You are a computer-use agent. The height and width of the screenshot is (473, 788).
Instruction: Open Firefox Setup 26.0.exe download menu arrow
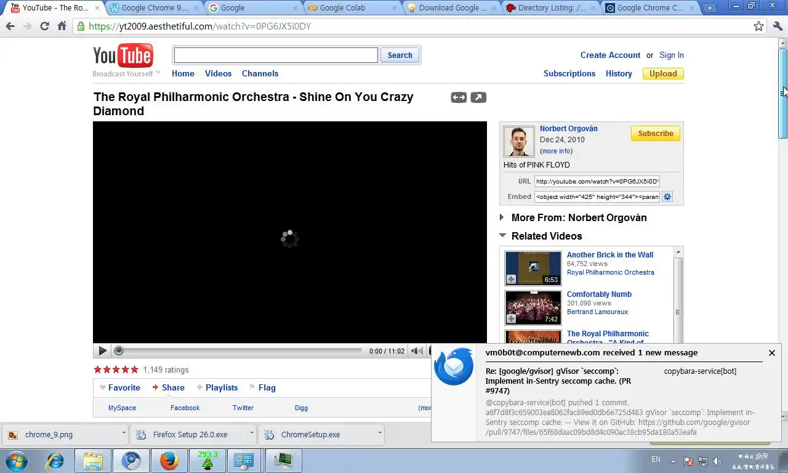[252, 434]
